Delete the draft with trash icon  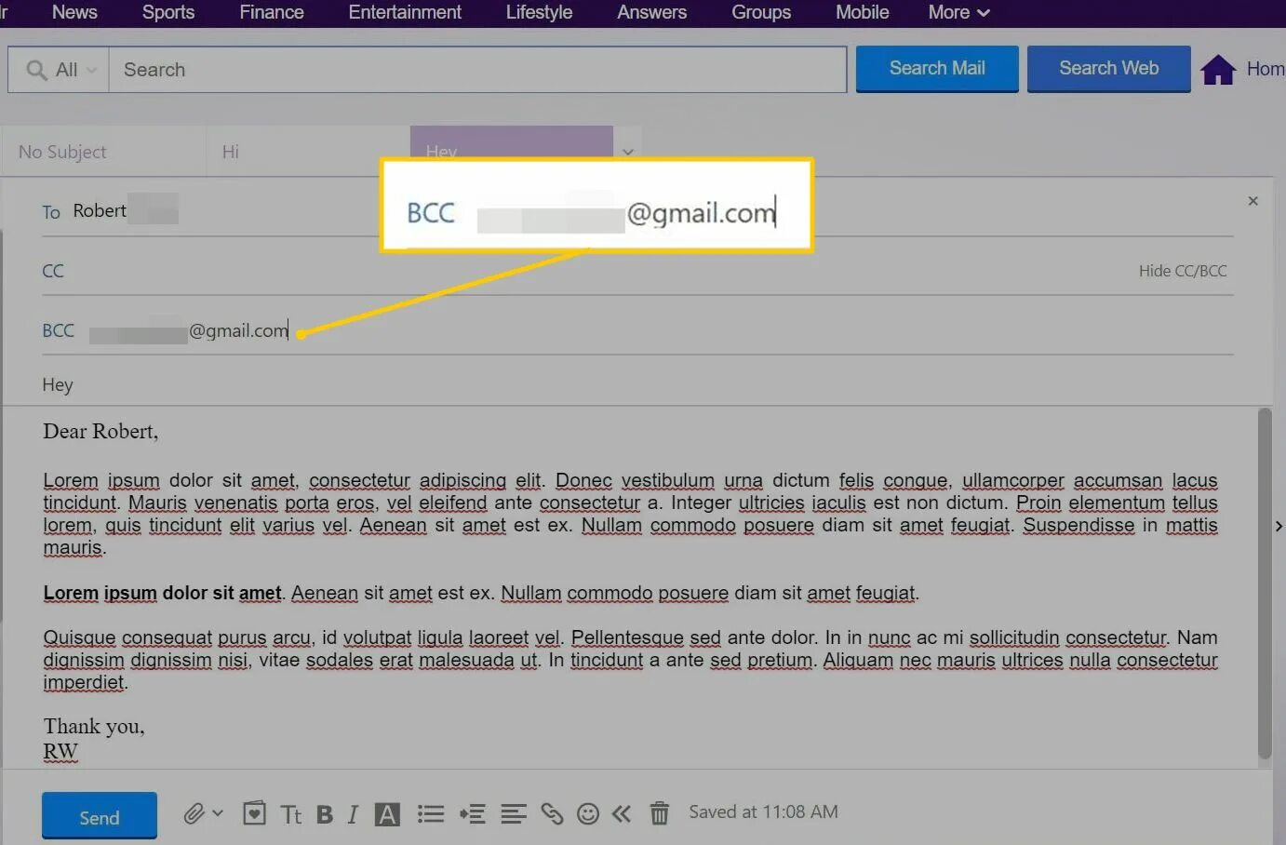659,813
